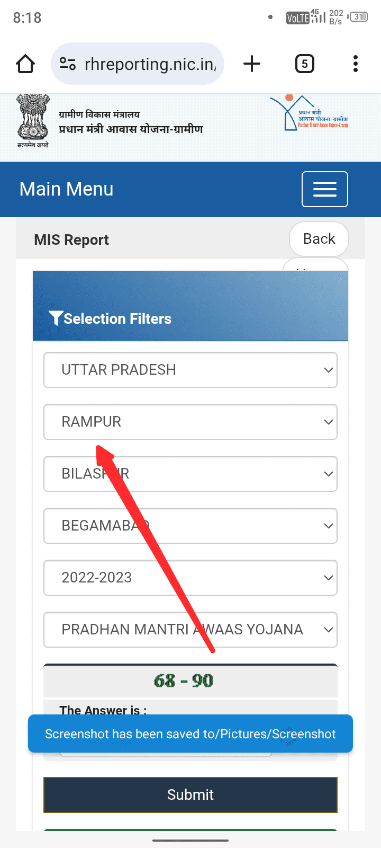Screen dimensions: 381x848
Task: Open the RAMPUR district dropdown
Action: tap(190, 422)
